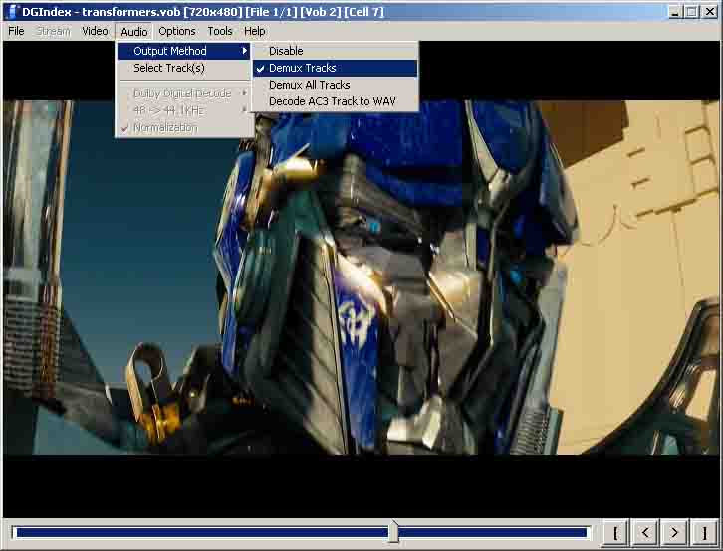Step forward with the '>' button

674,532
